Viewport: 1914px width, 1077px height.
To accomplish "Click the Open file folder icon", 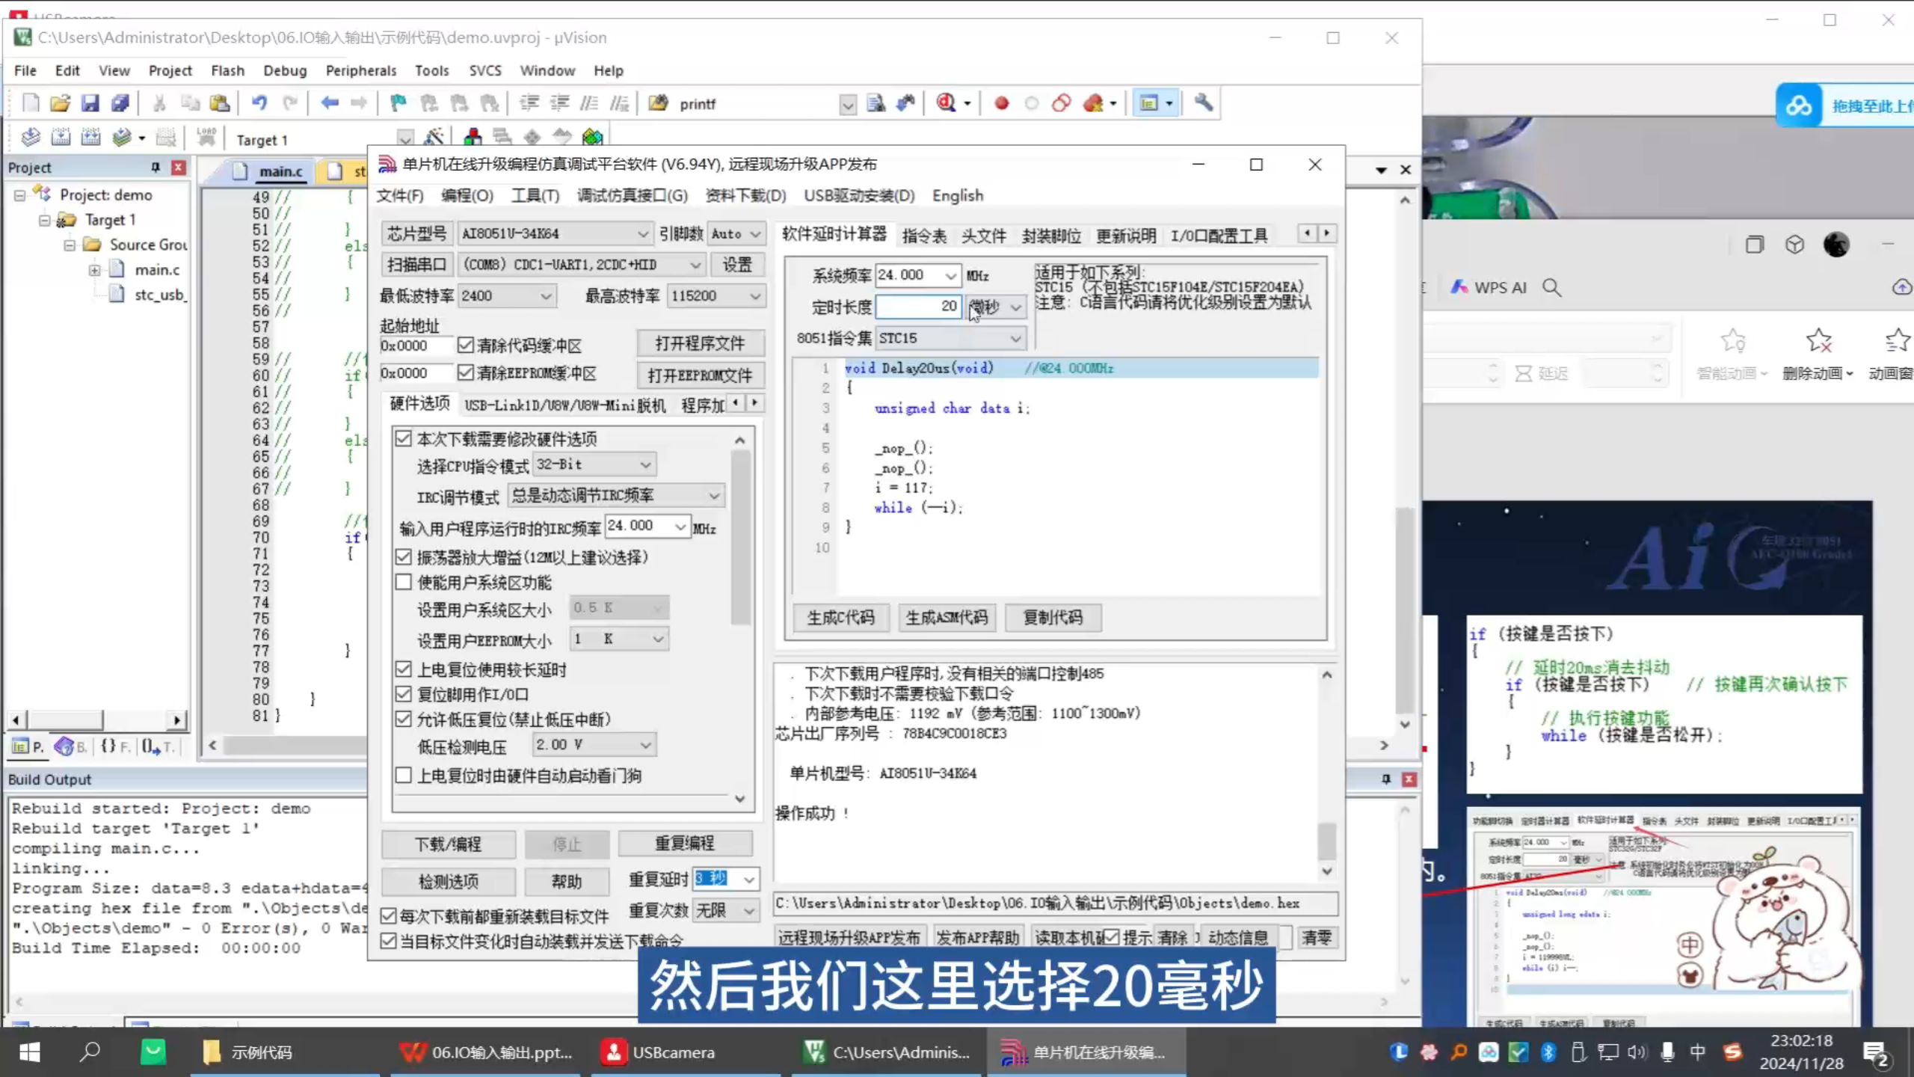I will [60, 103].
